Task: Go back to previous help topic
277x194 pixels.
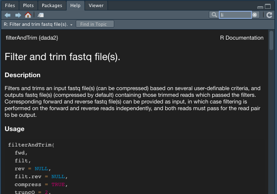Action: (x=8, y=15)
